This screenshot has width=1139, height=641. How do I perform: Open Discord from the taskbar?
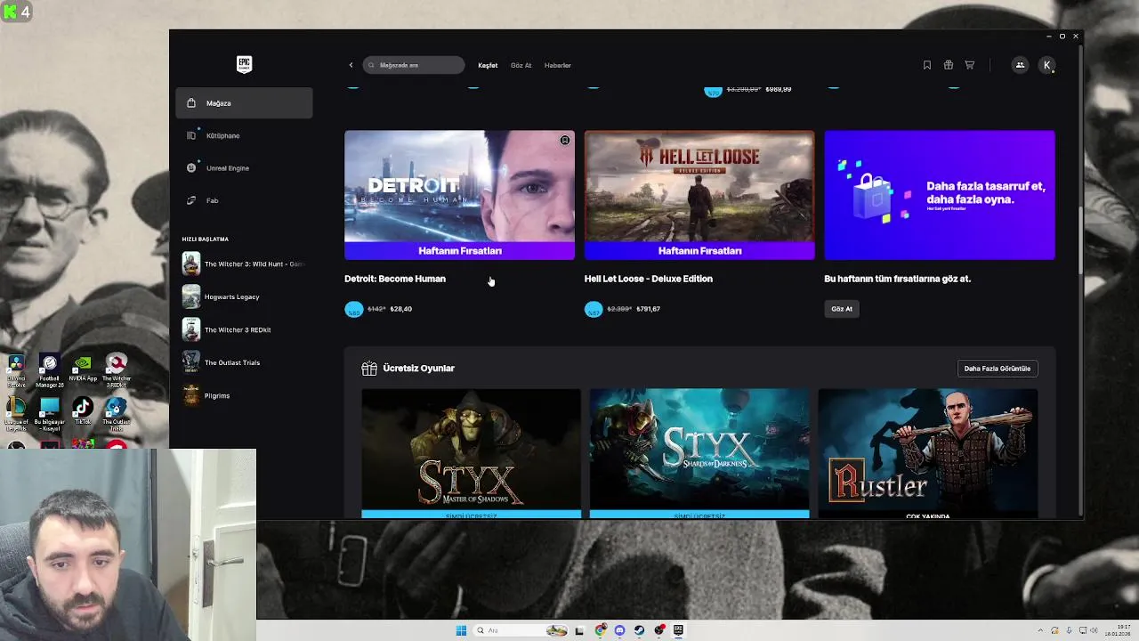click(x=620, y=630)
